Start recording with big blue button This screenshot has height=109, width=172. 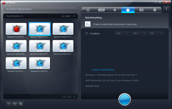[125, 100]
